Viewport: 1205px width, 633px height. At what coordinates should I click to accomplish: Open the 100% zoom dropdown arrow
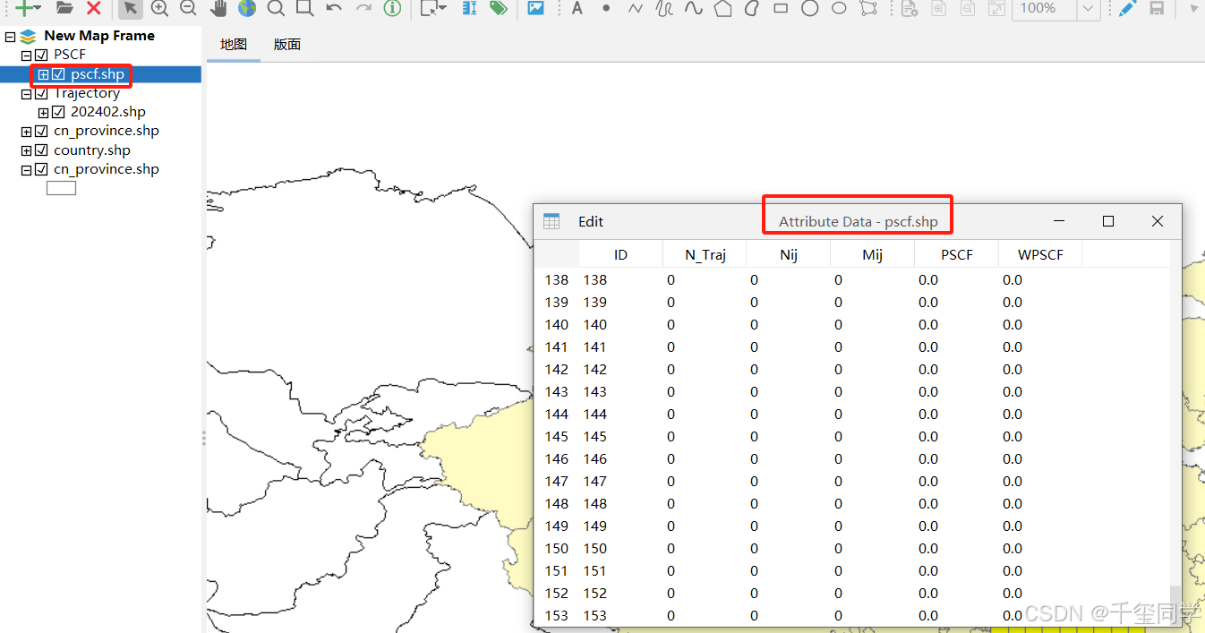coord(1088,8)
